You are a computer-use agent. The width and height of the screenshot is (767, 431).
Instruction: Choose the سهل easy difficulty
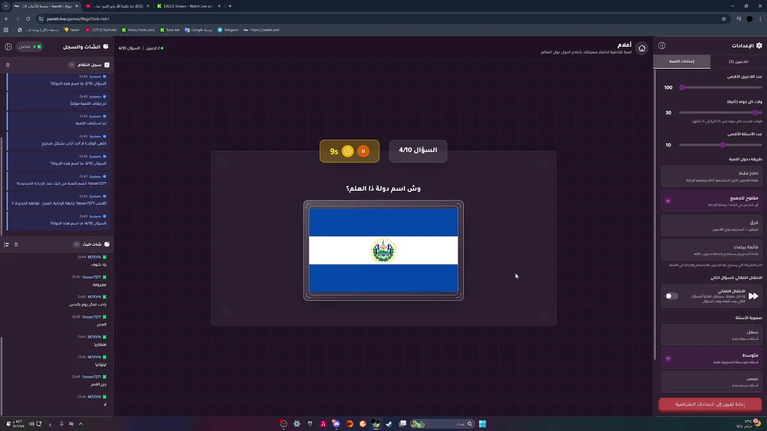(x=712, y=335)
